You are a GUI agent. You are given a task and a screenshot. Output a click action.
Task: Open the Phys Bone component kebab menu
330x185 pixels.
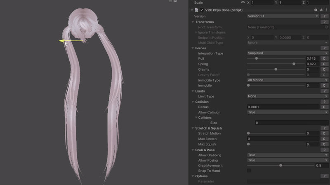[x=326, y=10]
